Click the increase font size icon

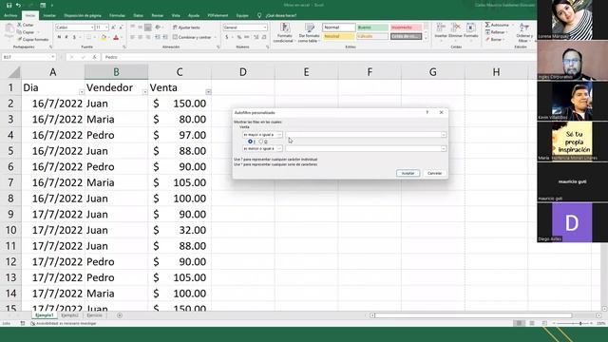(x=113, y=28)
